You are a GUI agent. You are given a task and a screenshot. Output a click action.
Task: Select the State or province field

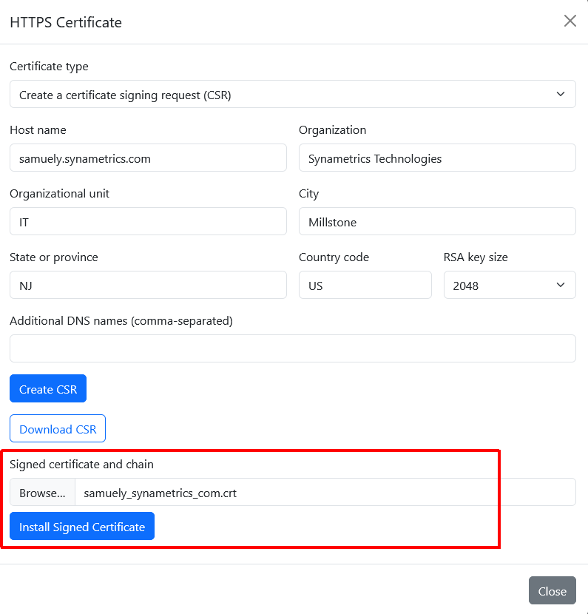149,285
